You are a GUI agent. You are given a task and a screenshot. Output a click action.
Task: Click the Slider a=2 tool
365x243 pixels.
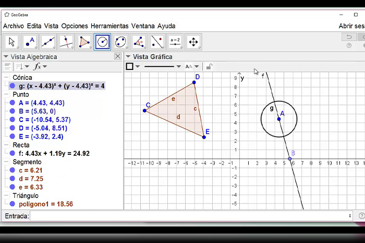(175, 42)
